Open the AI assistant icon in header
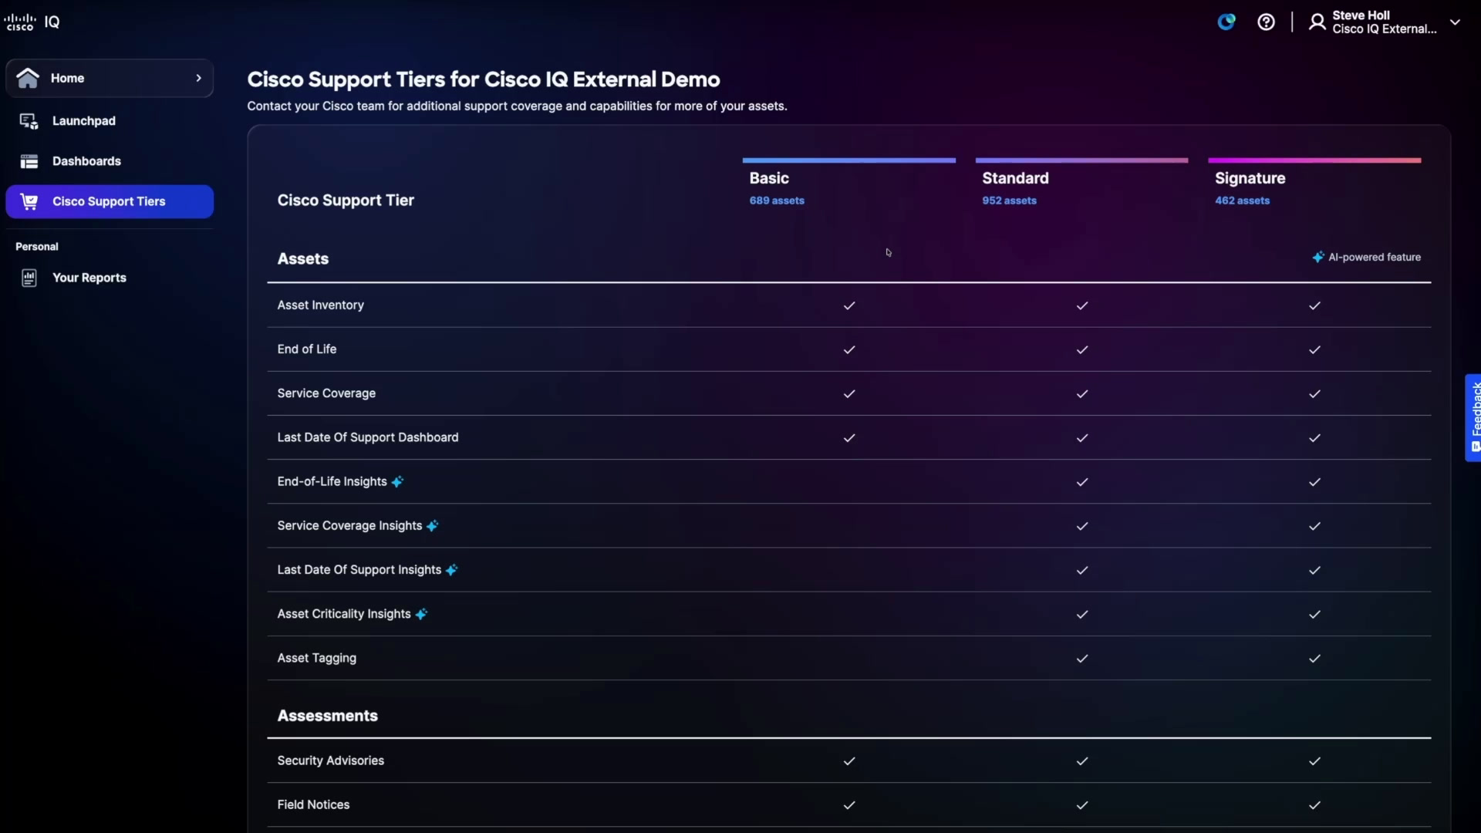Screen dimensions: 1481x833 [x=1226, y=22]
